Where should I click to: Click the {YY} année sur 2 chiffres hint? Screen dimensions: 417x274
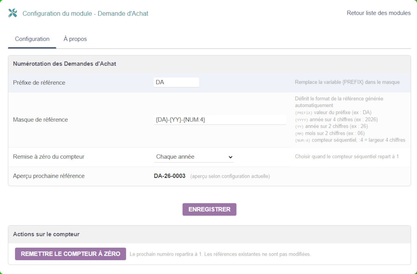pos(331,126)
